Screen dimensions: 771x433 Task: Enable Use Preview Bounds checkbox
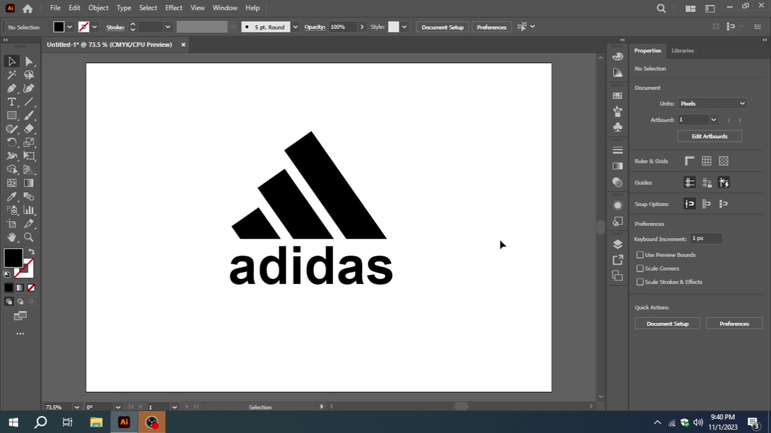pyautogui.click(x=640, y=255)
